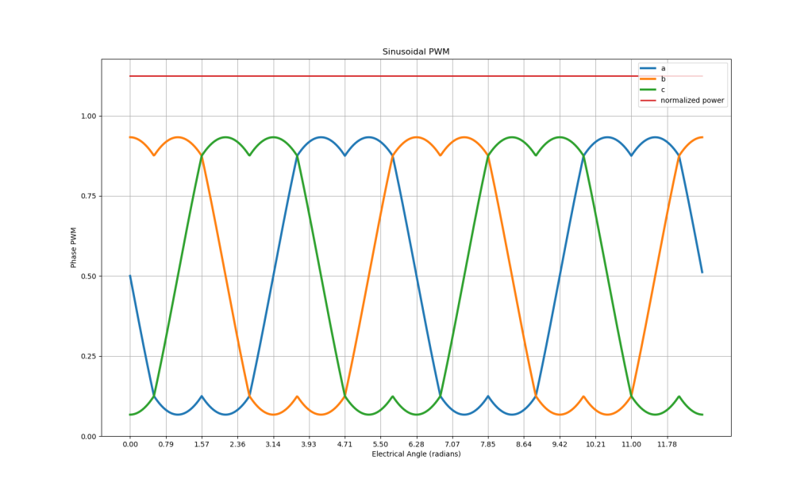Click the 0.25 y-axis tick label

coord(87,356)
